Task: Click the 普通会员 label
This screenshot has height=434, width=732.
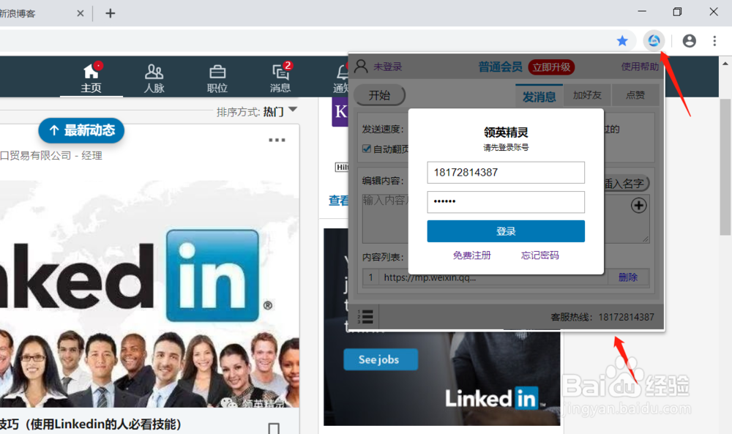Action: 500,67
